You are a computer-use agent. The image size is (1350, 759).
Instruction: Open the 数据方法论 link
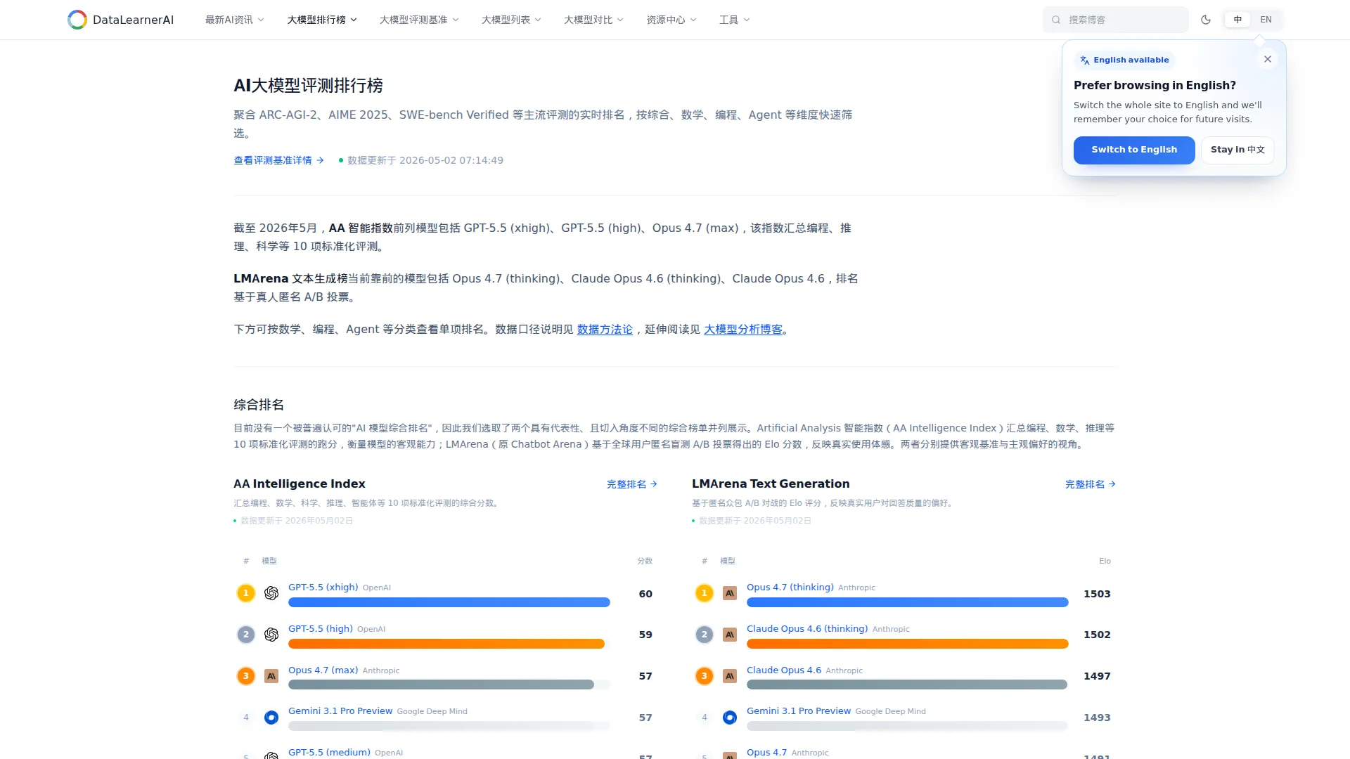click(605, 330)
